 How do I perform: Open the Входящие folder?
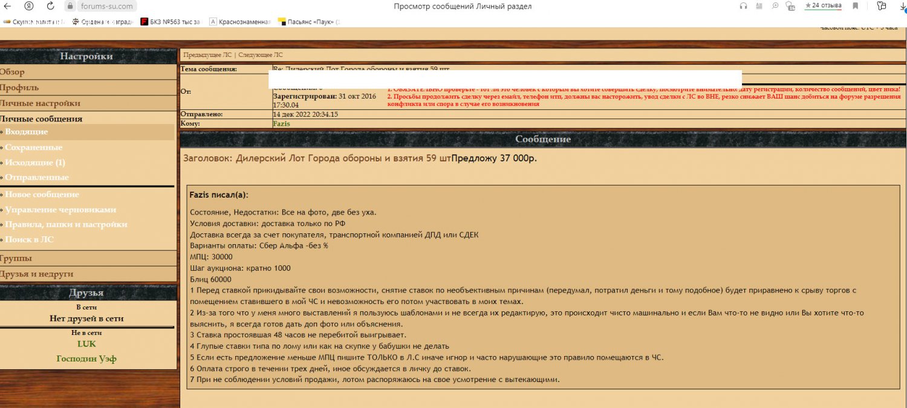coord(27,132)
